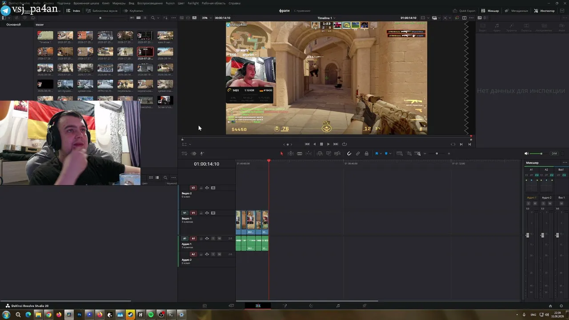The image size is (569, 320).
Task: Open the Клип menu
Action: point(106,3)
